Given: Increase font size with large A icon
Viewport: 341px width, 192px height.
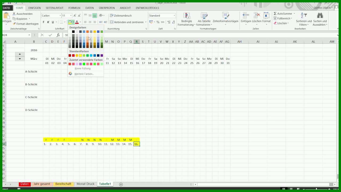Looking at the screenshot, I should click(x=75, y=15).
